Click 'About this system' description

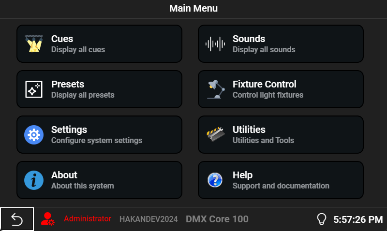point(83,186)
